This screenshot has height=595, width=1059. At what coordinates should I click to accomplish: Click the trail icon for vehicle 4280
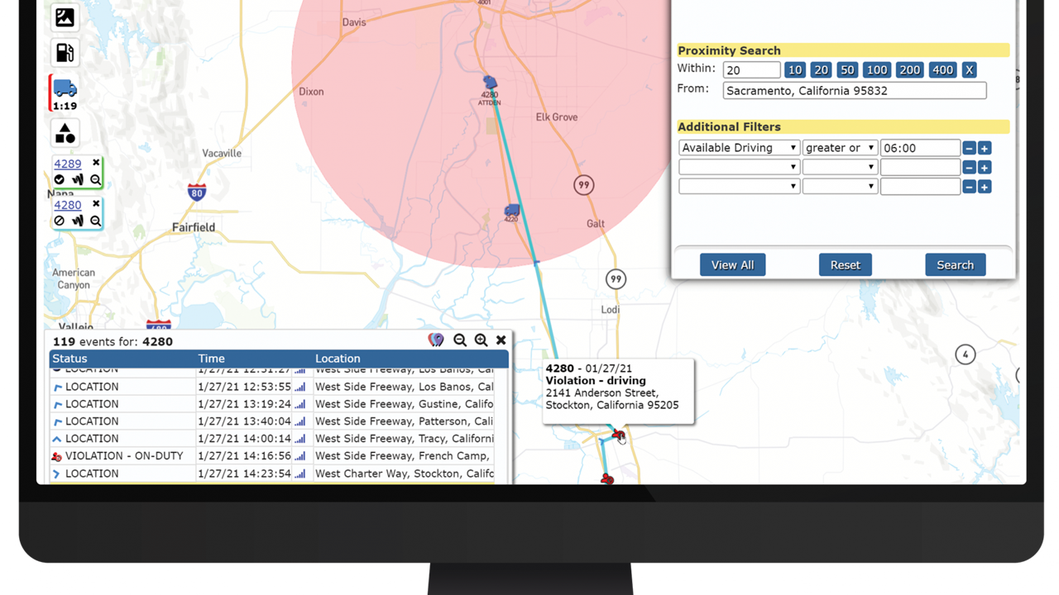click(x=78, y=221)
